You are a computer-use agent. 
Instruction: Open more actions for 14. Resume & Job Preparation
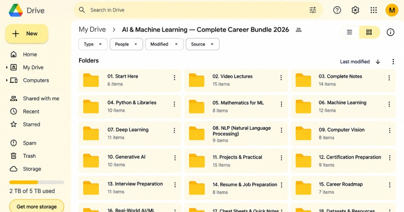point(281,185)
